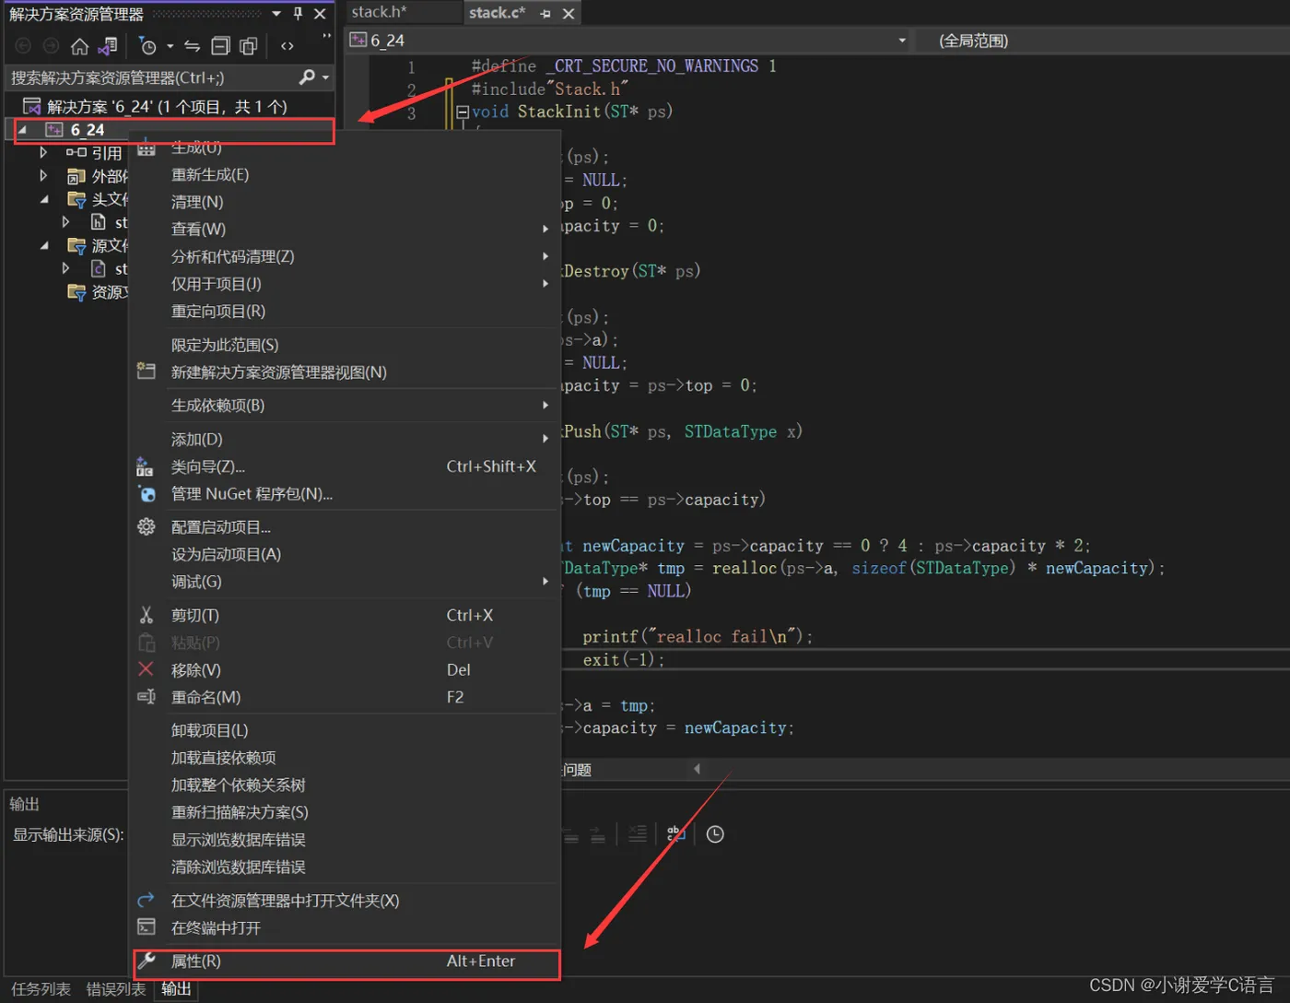This screenshot has width=1290, height=1003.
Task: Click the class wizard icon beside 类向导(Z)
Action: [145, 466]
